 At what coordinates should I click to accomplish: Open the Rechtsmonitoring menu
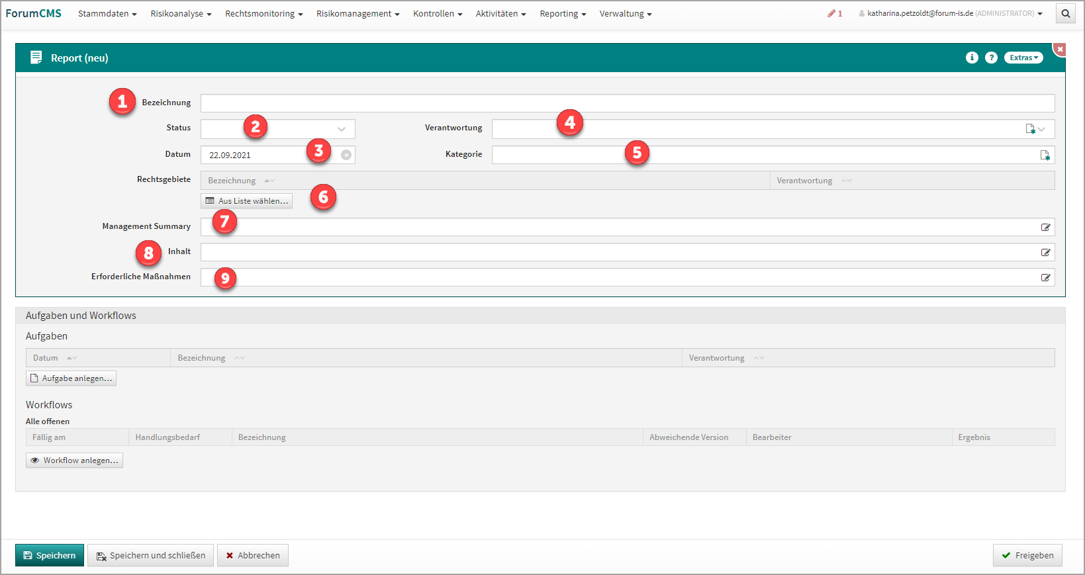click(x=263, y=13)
